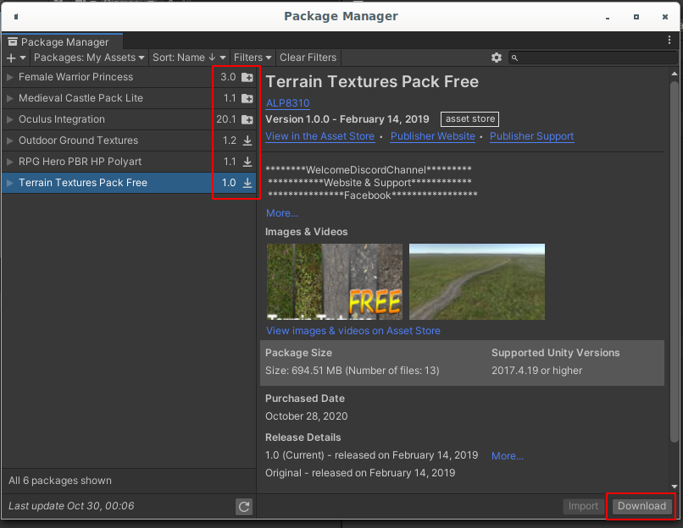
Task: Click the View in the Asset Store link
Action: point(319,136)
